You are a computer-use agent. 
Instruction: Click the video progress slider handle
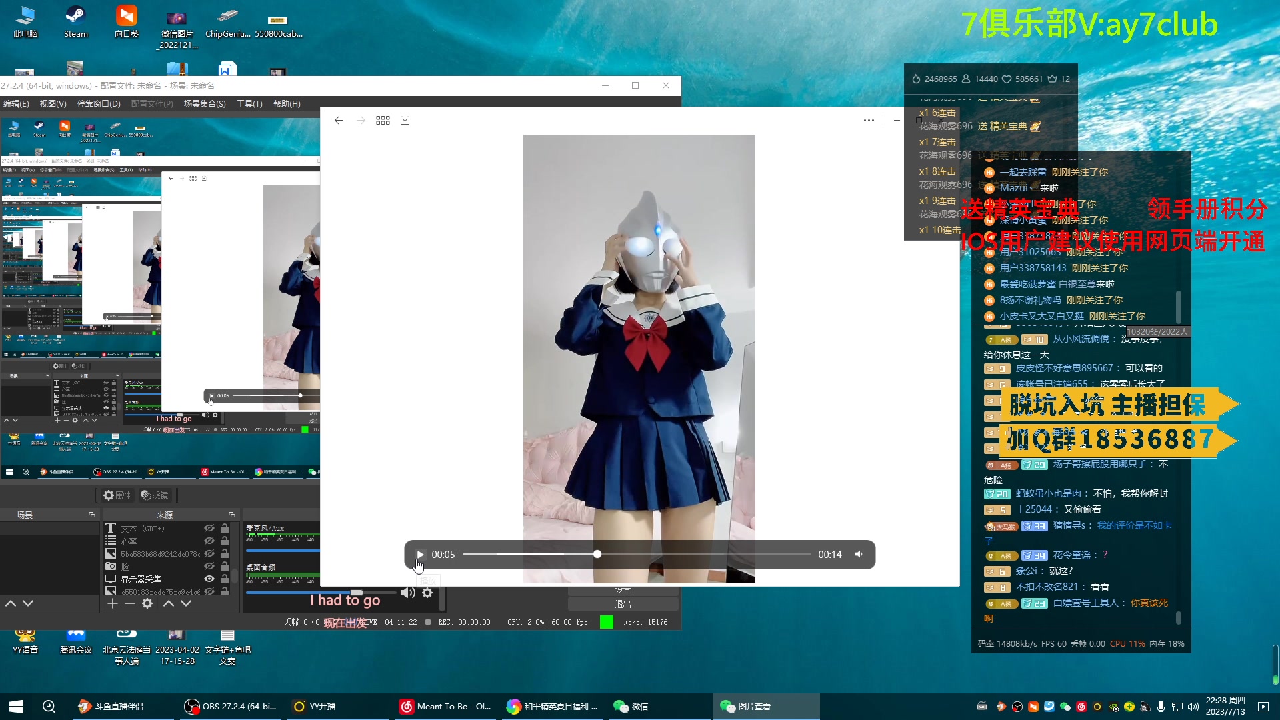pyautogui.click(x=597, y=554)
